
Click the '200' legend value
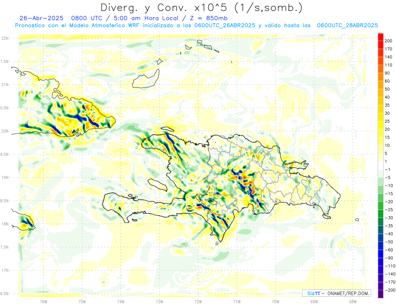pyautogui.click(x=388, y=41)
